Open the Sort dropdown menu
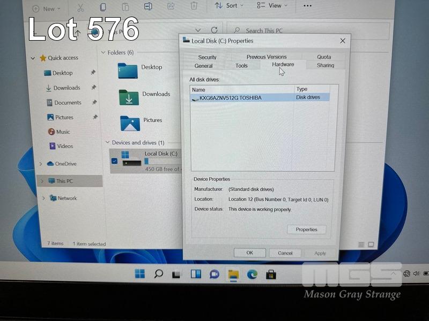 229,6
